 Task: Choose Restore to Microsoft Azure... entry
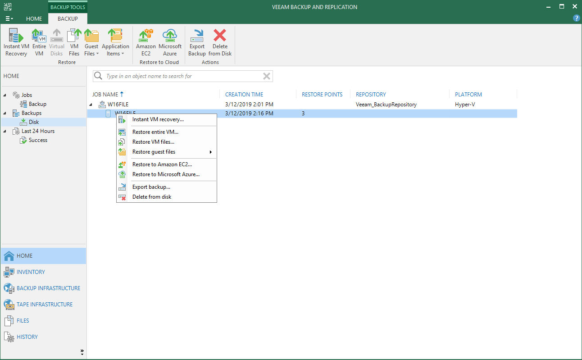(167, 174)
